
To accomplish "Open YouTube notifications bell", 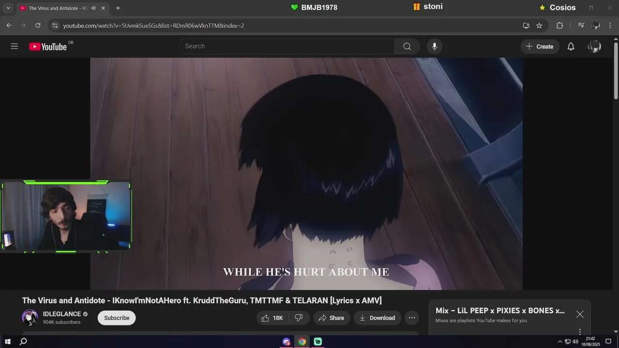I will click(571, 46).
